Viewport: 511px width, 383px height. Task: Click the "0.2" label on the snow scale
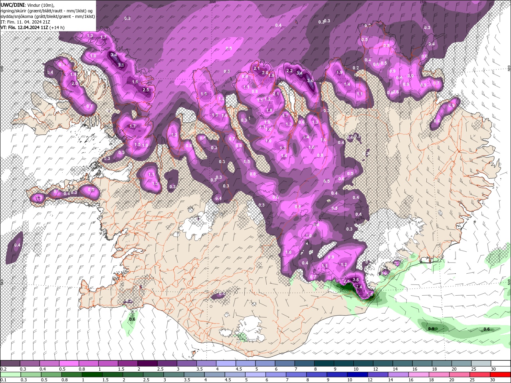pos(4,369)
